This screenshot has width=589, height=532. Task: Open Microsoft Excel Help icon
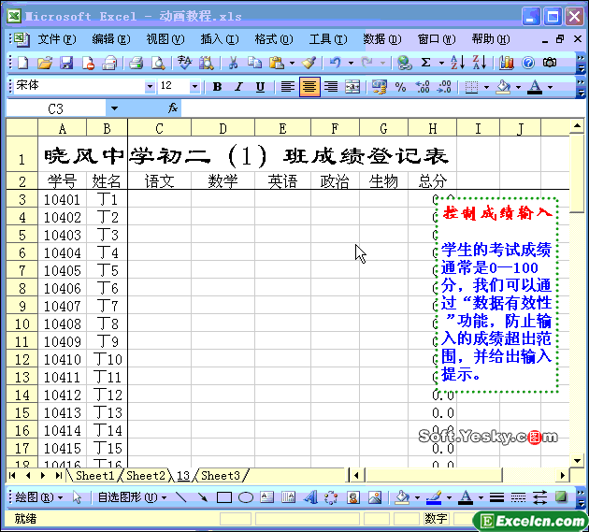point(528,63)
